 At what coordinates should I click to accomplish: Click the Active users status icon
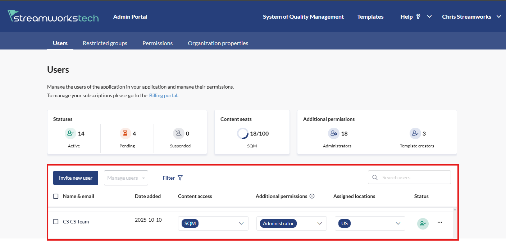(70, 133)
